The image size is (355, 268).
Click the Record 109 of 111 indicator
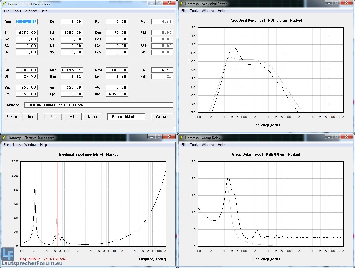click(x=126, y=117)
